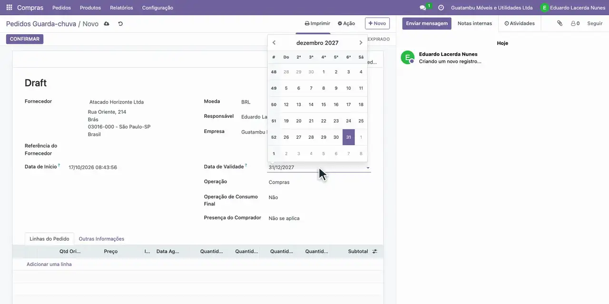Sort by the Subtotal column header
Screen dimensions: 609x304
[358, 251]
